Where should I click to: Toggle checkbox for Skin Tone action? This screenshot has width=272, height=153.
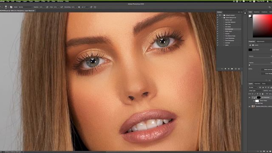(x=218, y=25)
